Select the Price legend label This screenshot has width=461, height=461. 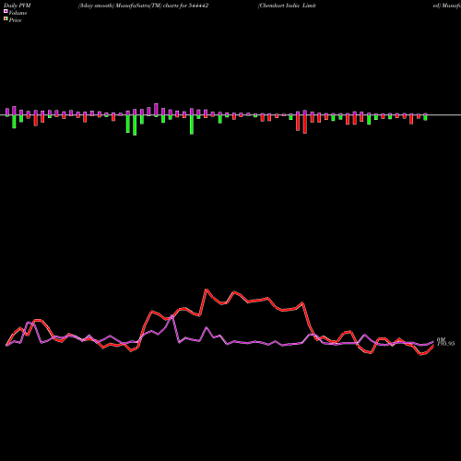click(x=15, y=20)
